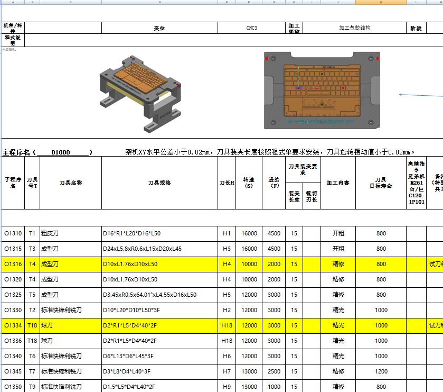Click subprogram cell O1310

pos(13,233)
